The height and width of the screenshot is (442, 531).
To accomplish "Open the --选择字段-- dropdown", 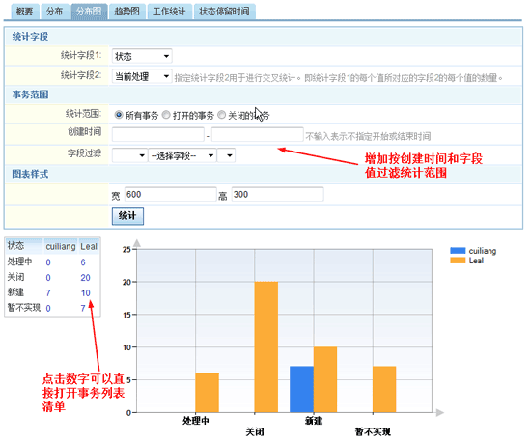I will tap(182, 155).
